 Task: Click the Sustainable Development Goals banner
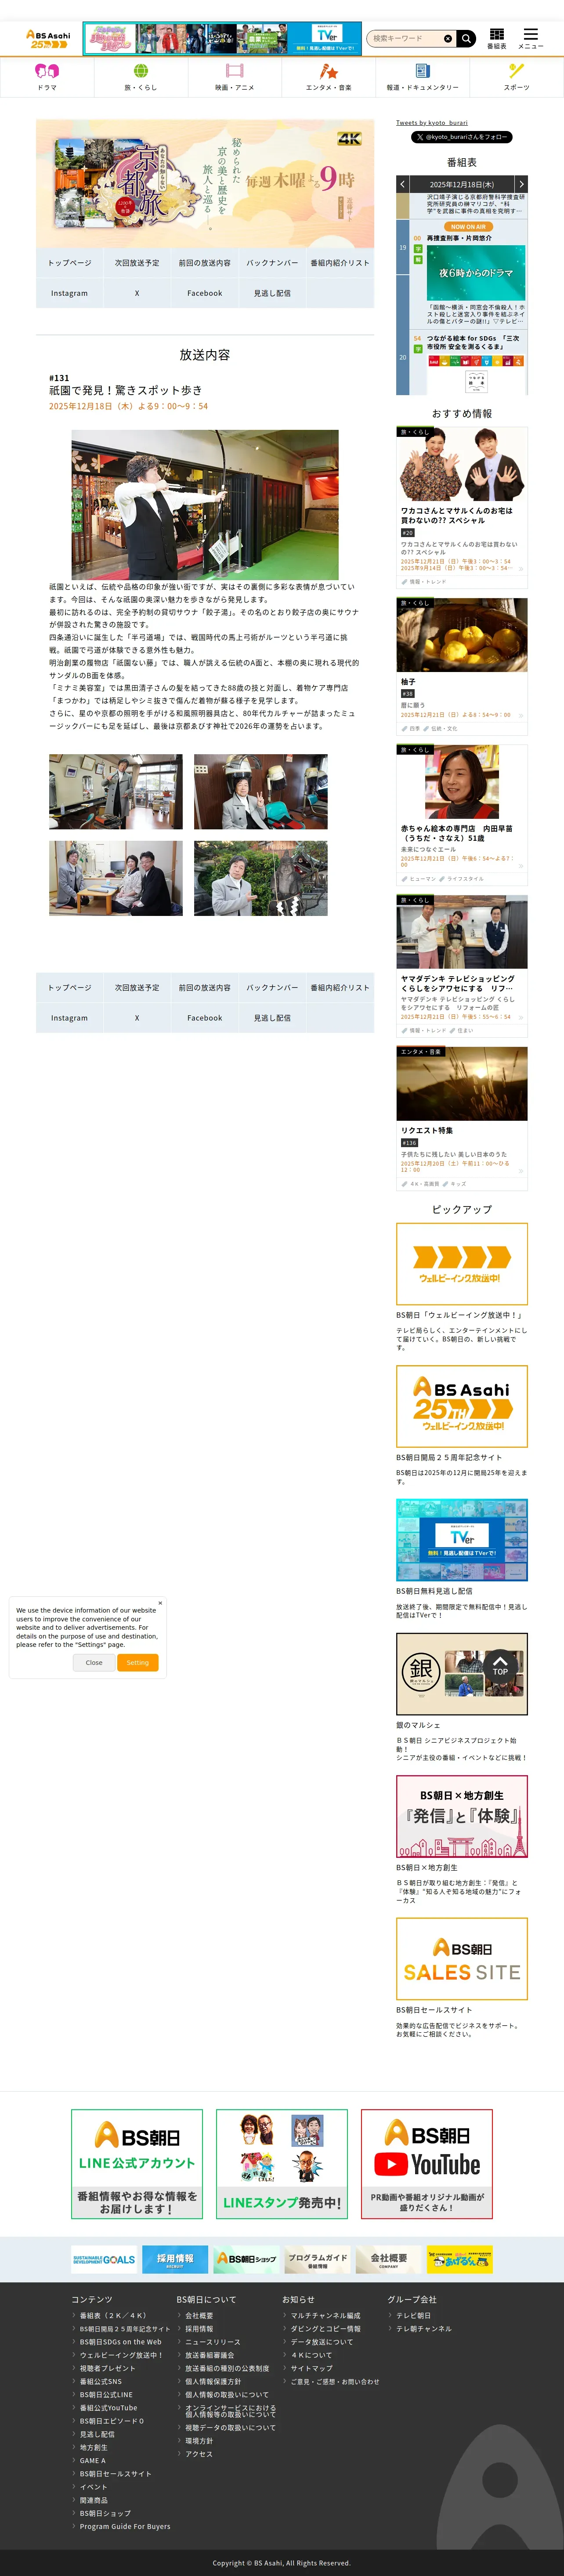[104, 2259]
